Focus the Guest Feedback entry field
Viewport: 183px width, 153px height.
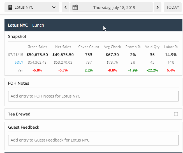[93, 140]
